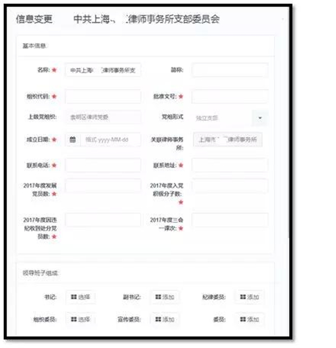
Task: Click 添加 button for 委员
Action: coord(250,319)
